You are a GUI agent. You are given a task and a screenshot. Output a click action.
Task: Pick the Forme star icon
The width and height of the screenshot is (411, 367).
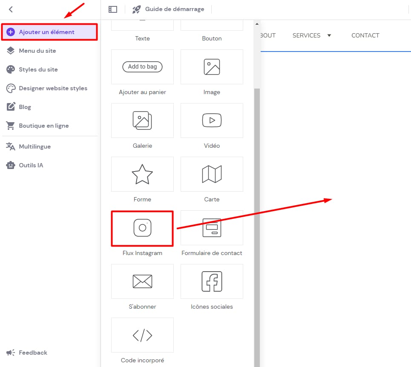click(142, 174)
